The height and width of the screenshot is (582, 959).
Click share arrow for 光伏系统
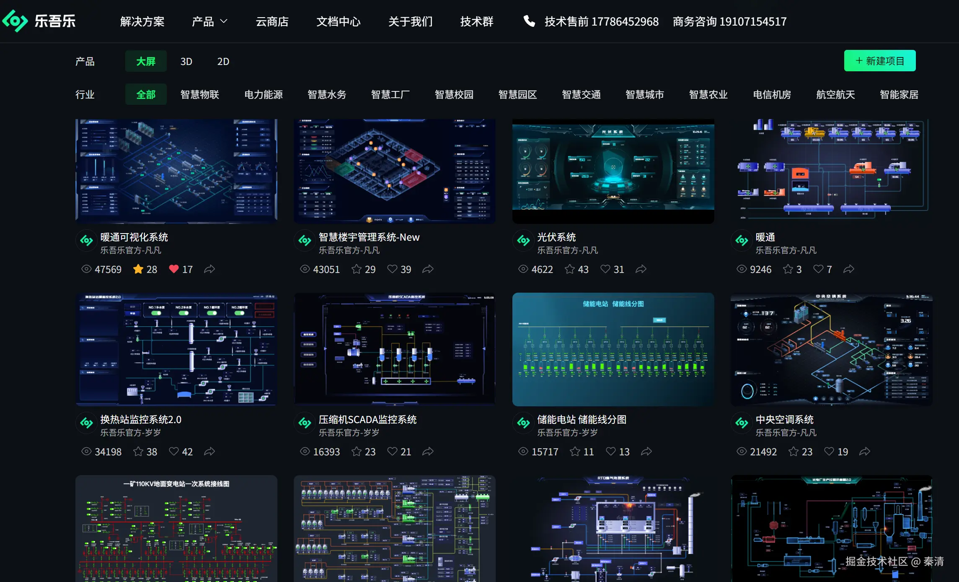pos(641,269)
